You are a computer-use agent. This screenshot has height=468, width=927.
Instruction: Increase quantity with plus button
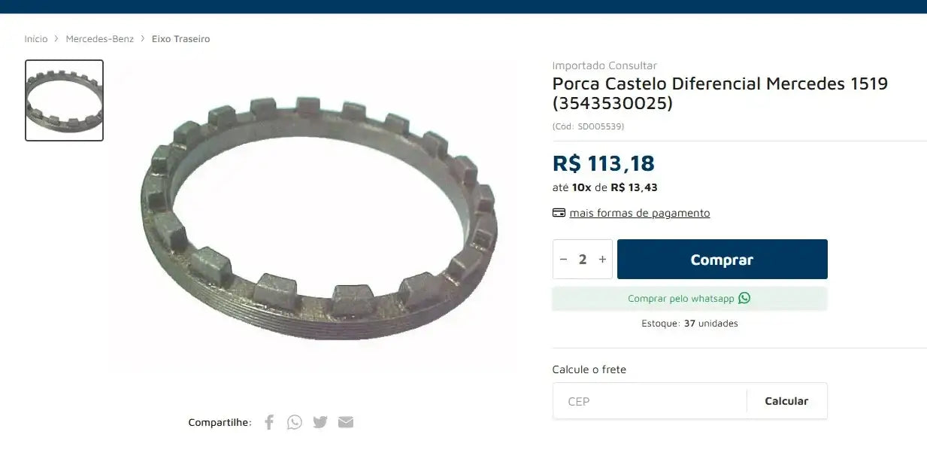602,260
